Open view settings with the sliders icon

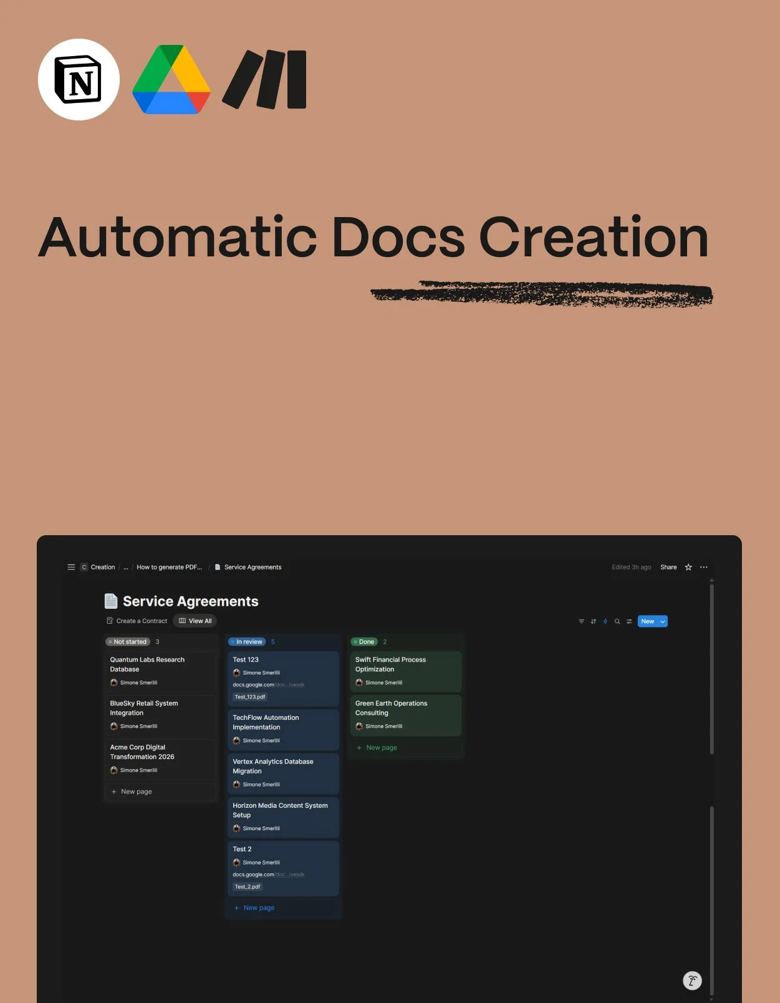coord(629,621)
